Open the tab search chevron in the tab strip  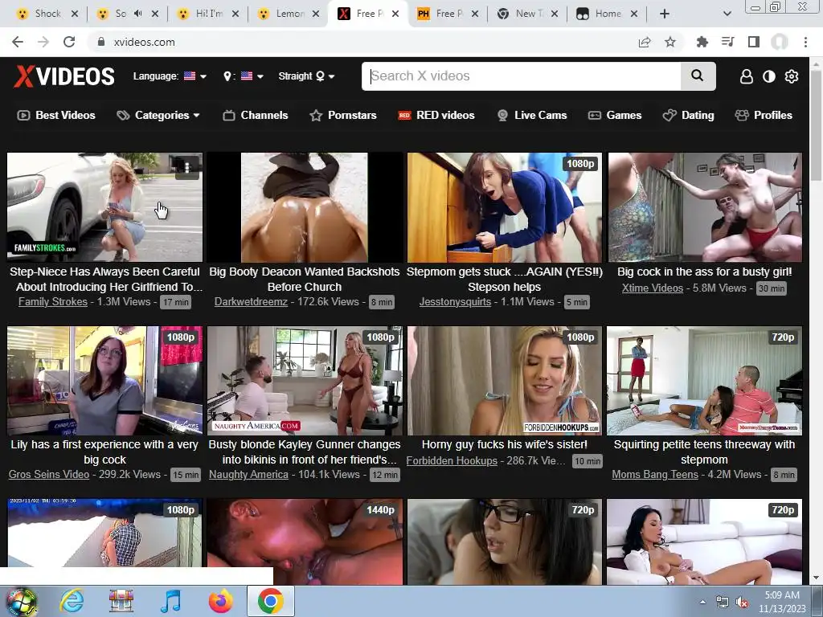pos(727,14)
